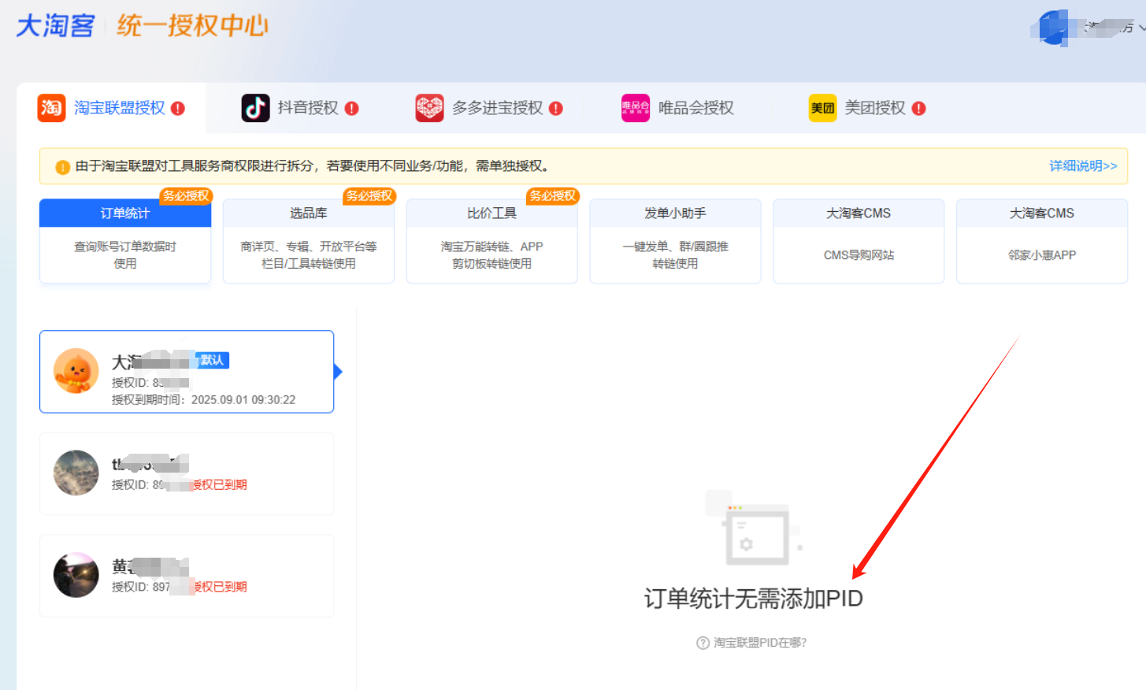Open the 详细说明>> link
Screen dimensions: 1146x690
[x=1082, y=166]
